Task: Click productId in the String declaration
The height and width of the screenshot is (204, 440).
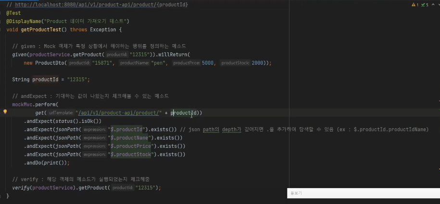Action: pyautogui.click(x=45, y=80)
